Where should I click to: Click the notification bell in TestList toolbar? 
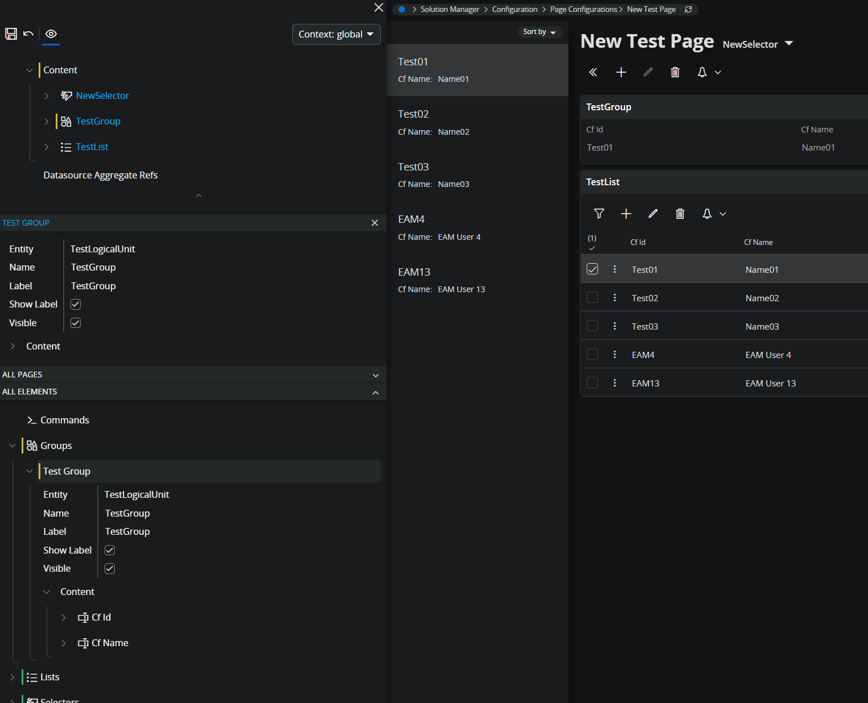707,214
